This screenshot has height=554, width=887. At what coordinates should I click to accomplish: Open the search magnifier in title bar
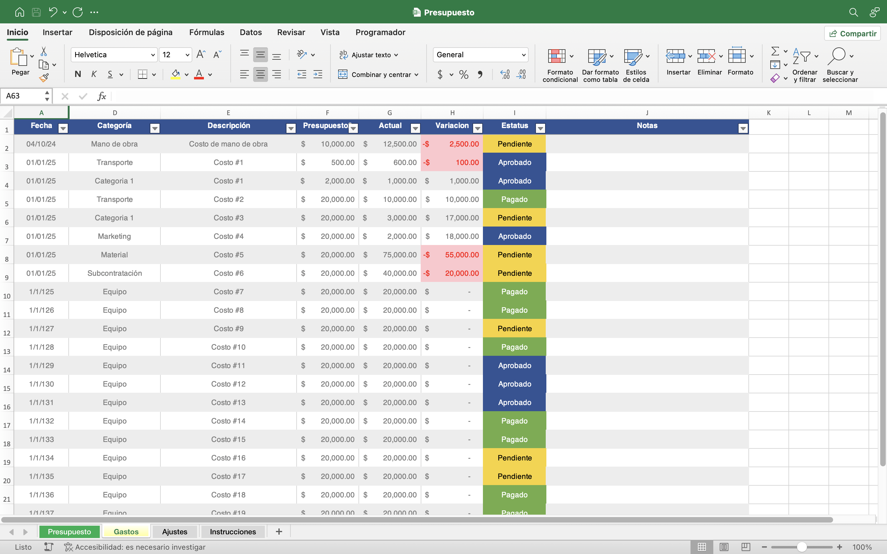[x=853, y=12]
